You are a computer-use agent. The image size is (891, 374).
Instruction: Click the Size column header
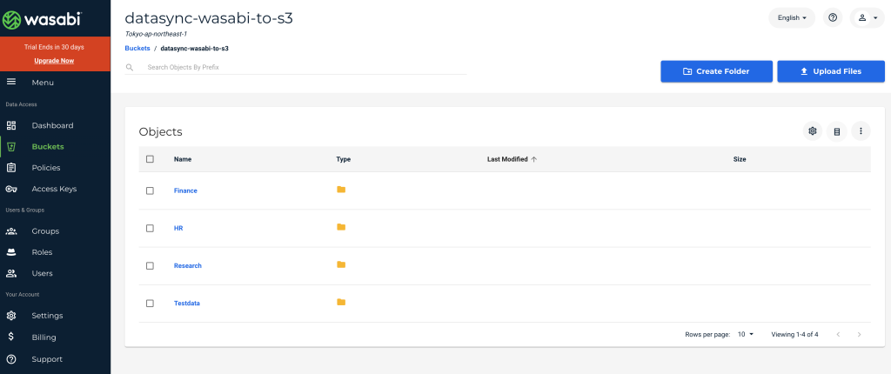click(x=740, y=159)
